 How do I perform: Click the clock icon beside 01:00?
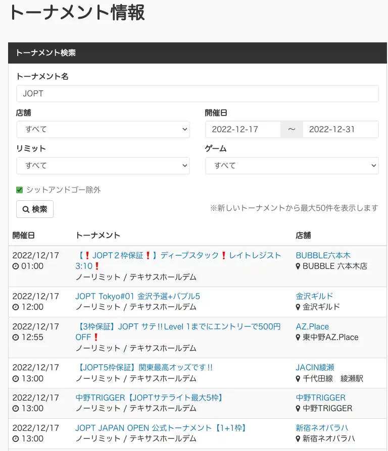tap(16, 266)
